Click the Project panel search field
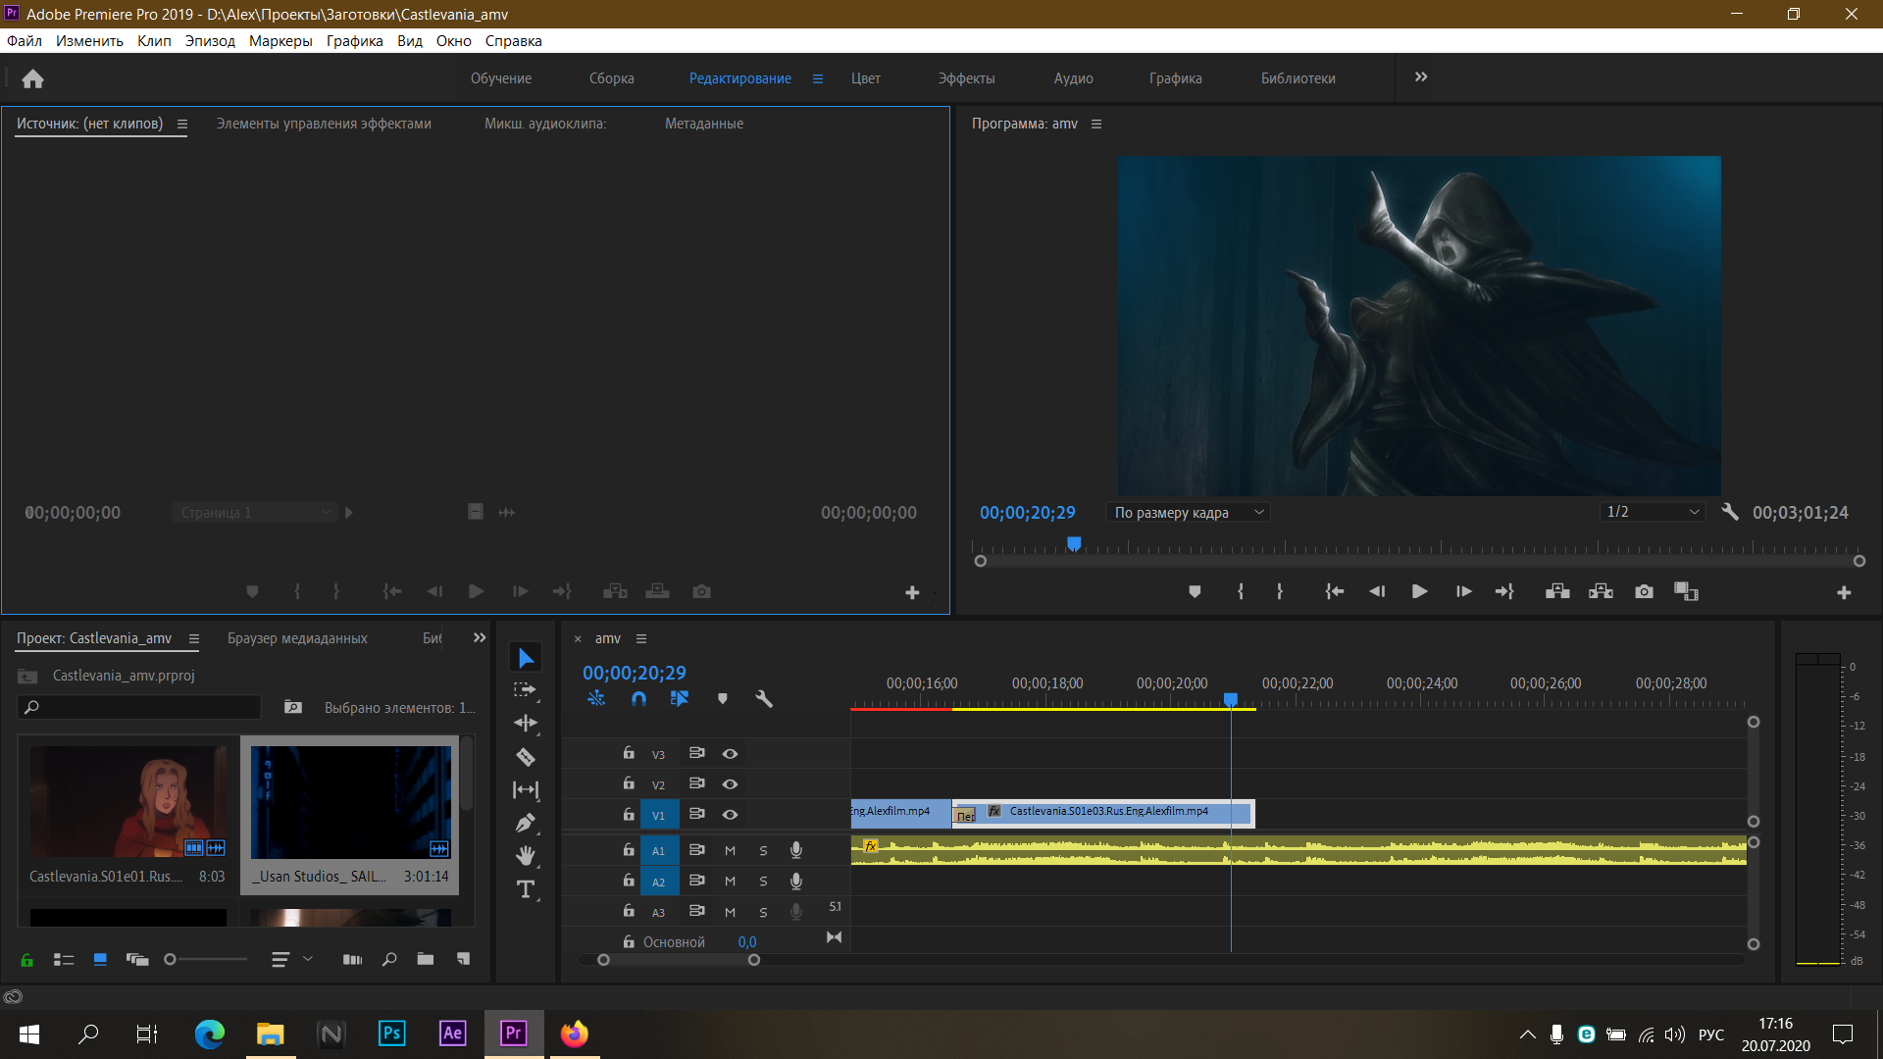 point(139,707)
